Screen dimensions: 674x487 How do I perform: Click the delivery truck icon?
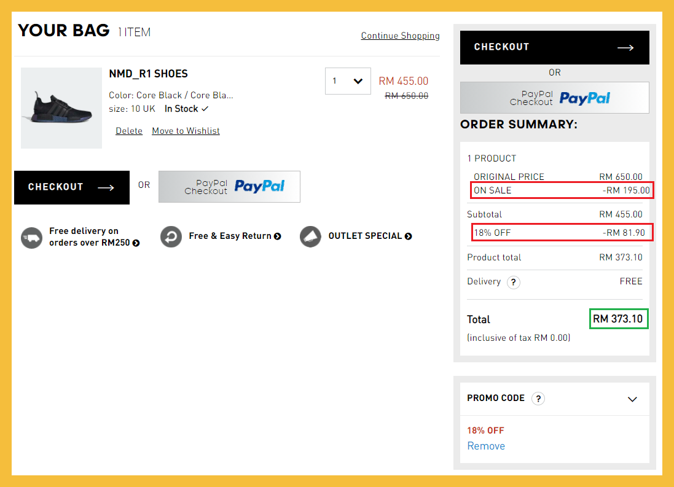[x=31, y=237]
